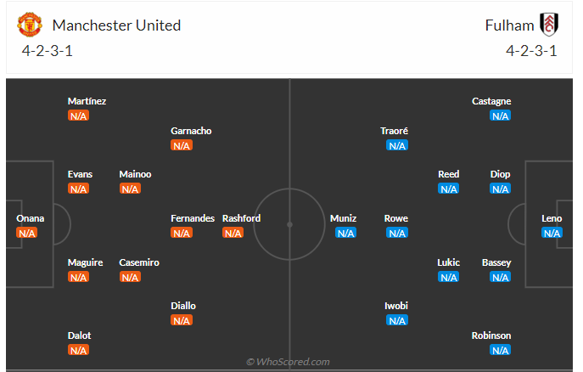The height and width of the screenshot is (372, 583).
Task: Click Muniz's N/A rating badge
Action: click(x=345, y=234)
